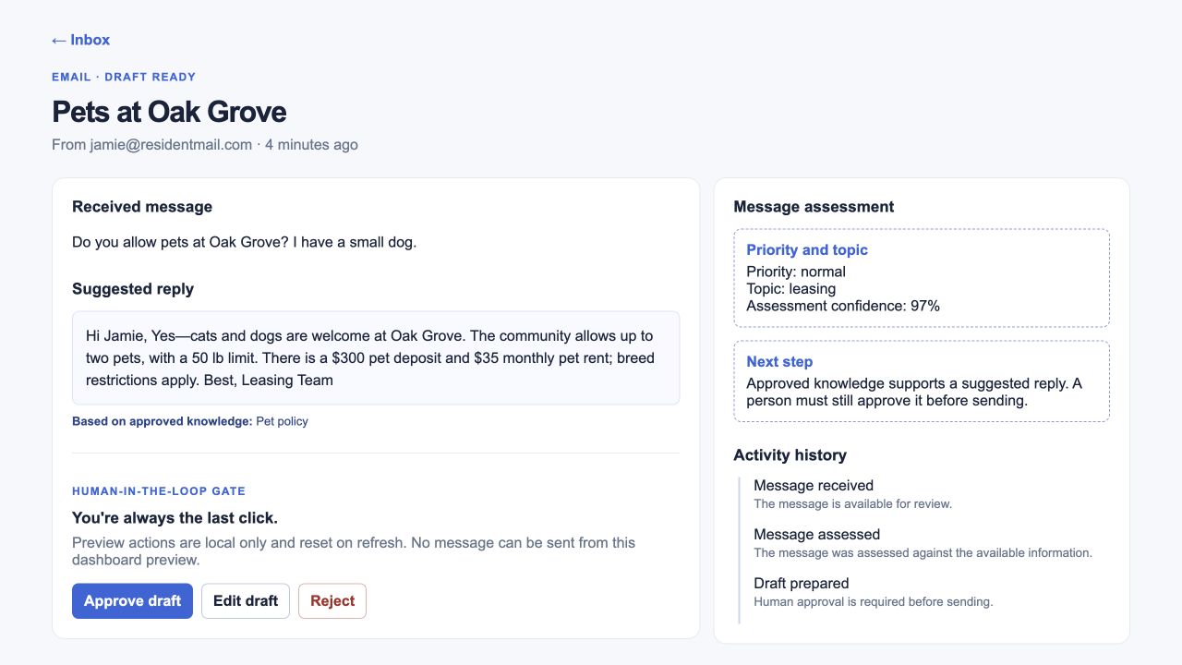Select the "Topic: leasing" line
This screenshot has width=1182, height=665.
791,288
